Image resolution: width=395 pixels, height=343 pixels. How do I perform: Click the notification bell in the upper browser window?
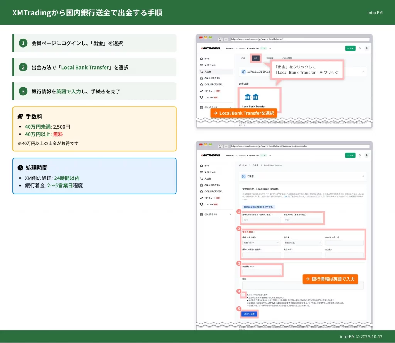point(360,48)
